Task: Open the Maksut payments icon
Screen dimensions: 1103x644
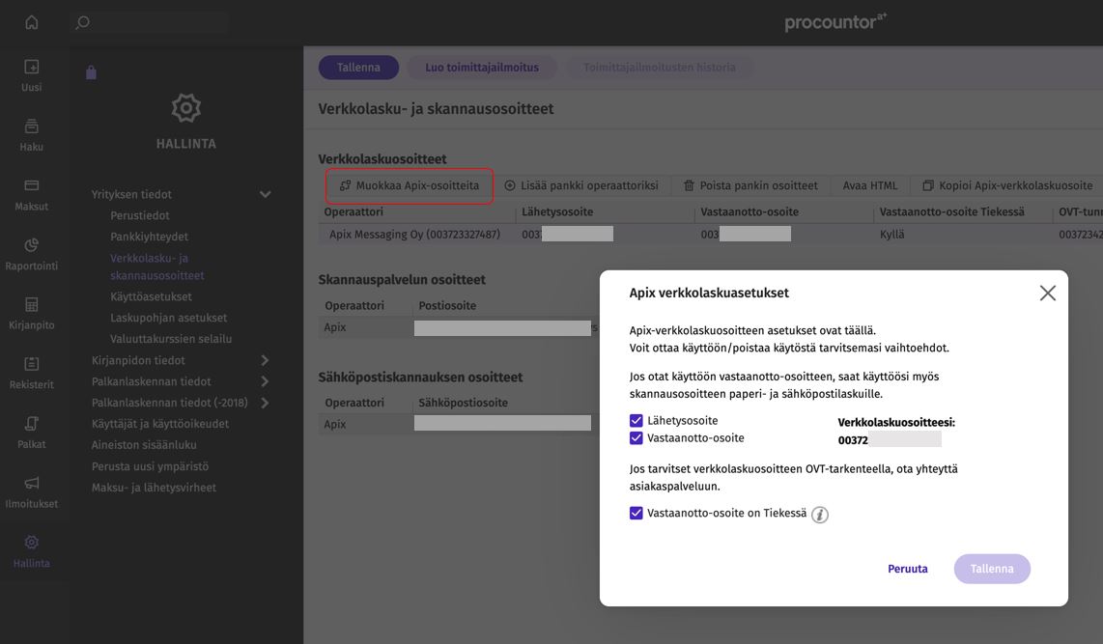Action: click(32, 185)
